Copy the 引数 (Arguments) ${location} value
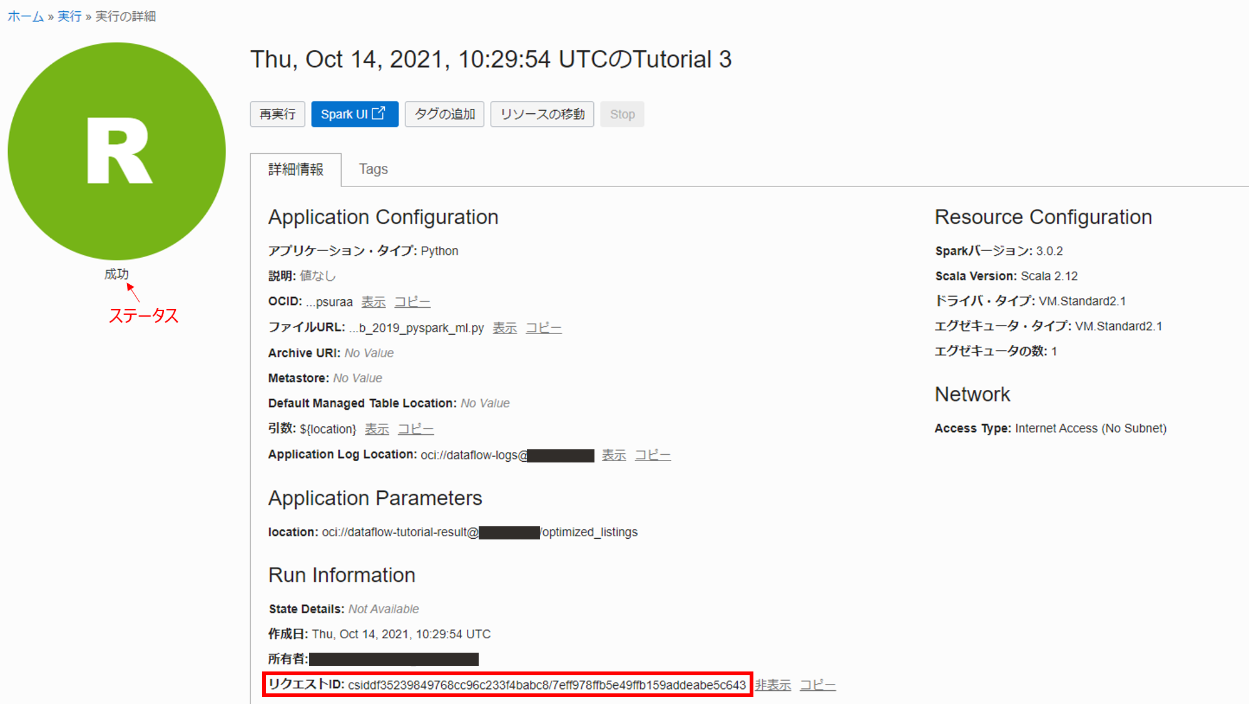Image resolution: width=1249 pixels, height=704 pixels. 415,429
